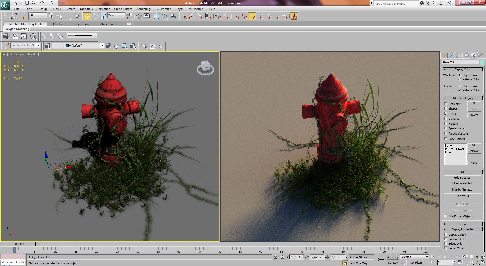The width and height of the screenshot is (486, 266).
Task: Open the Utilities hammer panel tab
Action: click(x=481, y=55)
